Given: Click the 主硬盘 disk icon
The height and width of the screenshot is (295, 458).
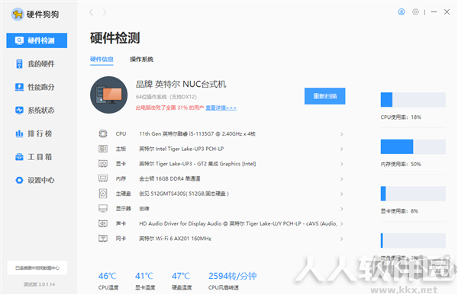Looking at the screenshot, I should point(103,194).
